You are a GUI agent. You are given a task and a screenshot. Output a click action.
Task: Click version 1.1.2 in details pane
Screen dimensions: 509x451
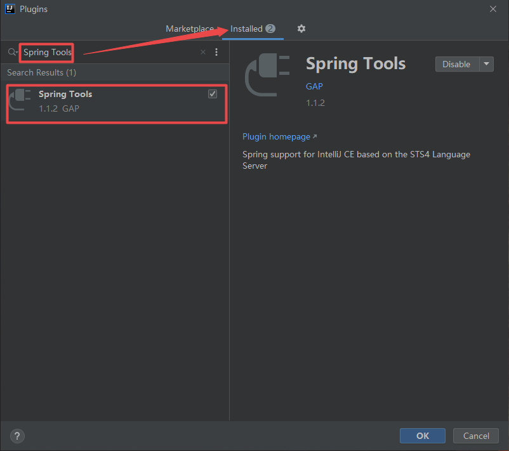[315, 103]
